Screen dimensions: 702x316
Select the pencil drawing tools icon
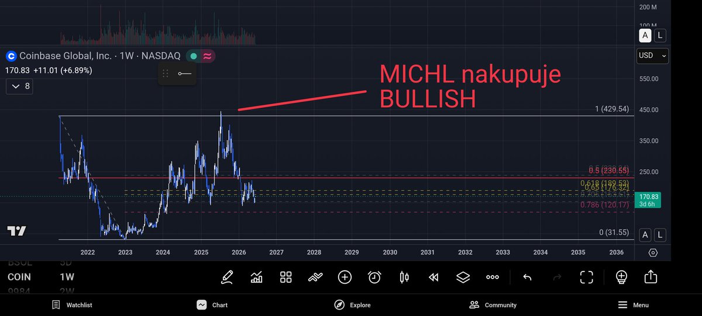point(226,277)
